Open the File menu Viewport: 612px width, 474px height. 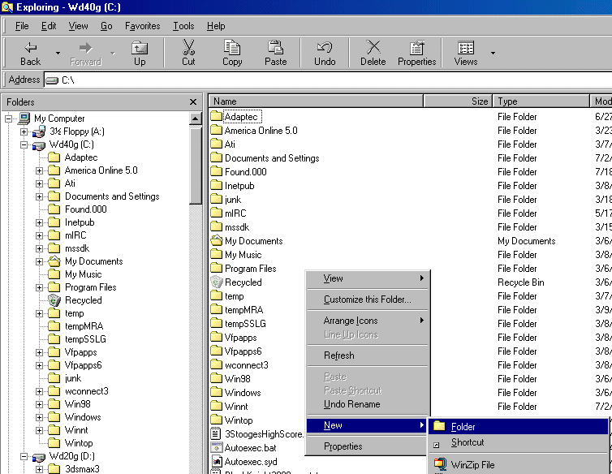22,26
